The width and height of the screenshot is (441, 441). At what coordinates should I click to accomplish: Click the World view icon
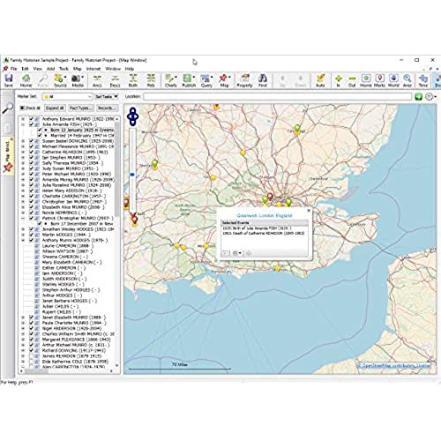393,80
